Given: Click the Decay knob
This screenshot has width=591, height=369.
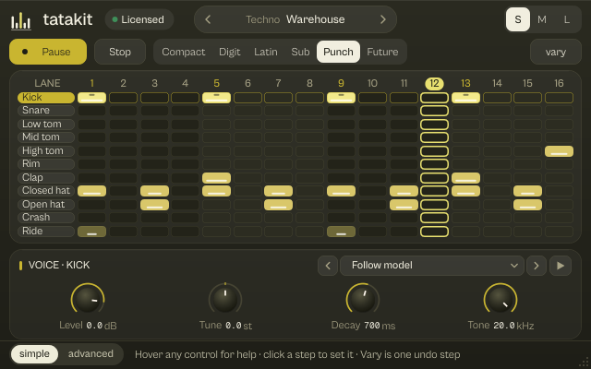Looking at the screenshot, I should [x=363, y=299].
